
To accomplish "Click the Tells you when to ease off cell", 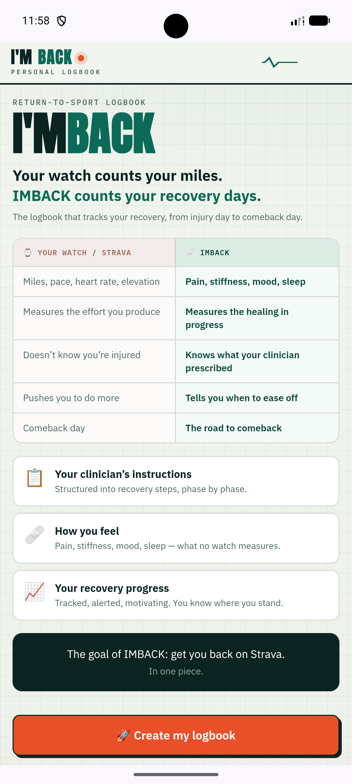I will pos(257,398).
